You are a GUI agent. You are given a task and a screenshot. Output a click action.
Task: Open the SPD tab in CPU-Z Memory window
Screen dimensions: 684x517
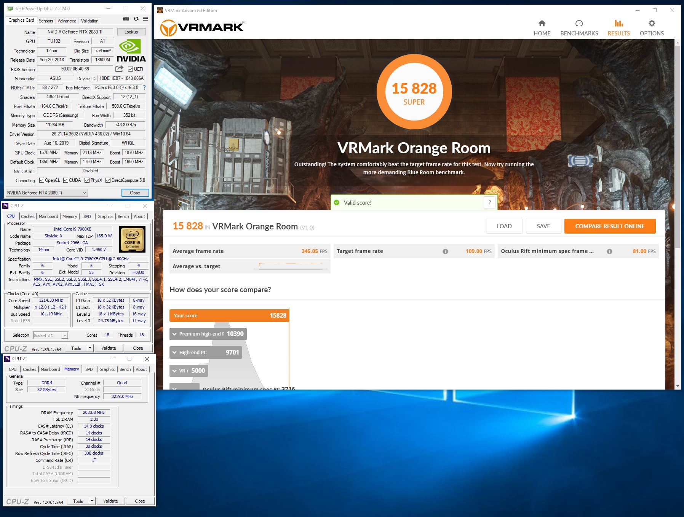coord(89,369)
